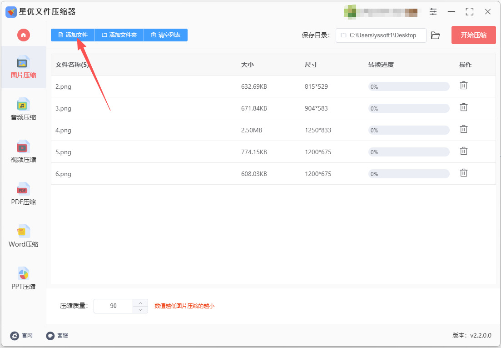This screenshot has height=348, width=501.
Task: Select file name 2.png
Action: [x=63, y=87]
